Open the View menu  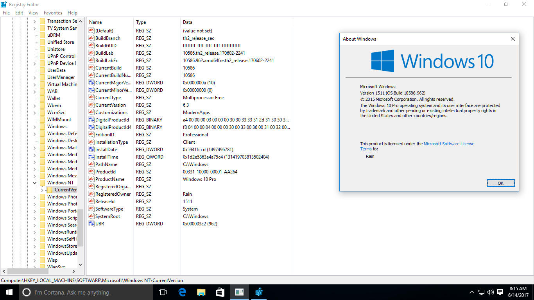point(33,13)
